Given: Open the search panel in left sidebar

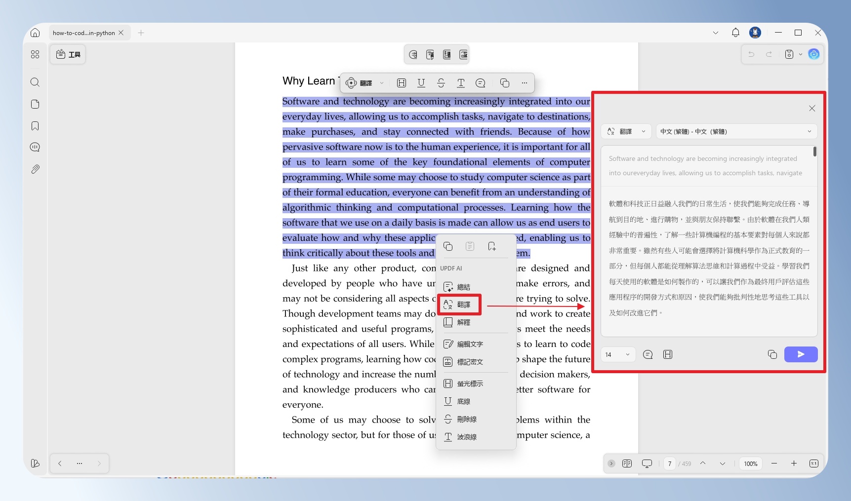Looking at the screenshot, I should coord(35,82).
